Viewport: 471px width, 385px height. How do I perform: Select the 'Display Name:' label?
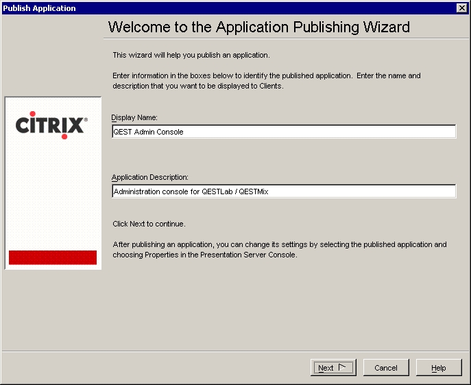coord(134,117)
